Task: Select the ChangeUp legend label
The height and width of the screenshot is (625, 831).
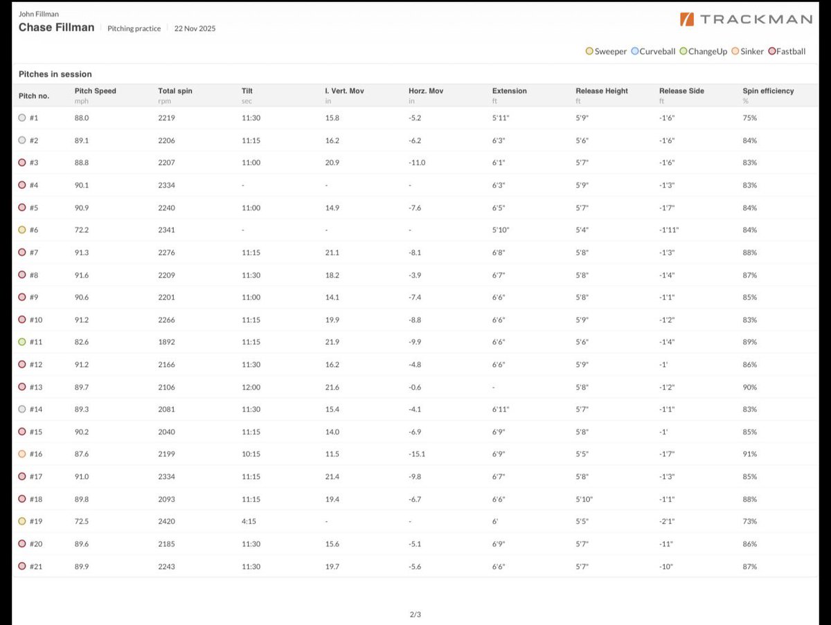Action: (x=707, y=51)
